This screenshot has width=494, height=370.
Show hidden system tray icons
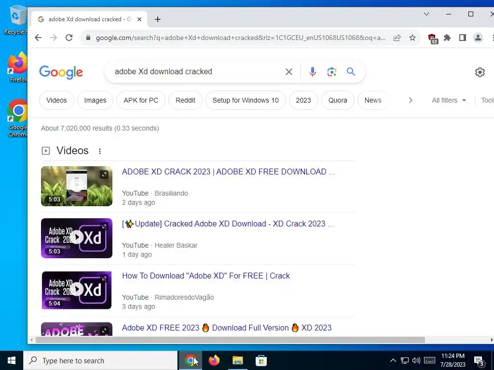[x=393, y=360]
